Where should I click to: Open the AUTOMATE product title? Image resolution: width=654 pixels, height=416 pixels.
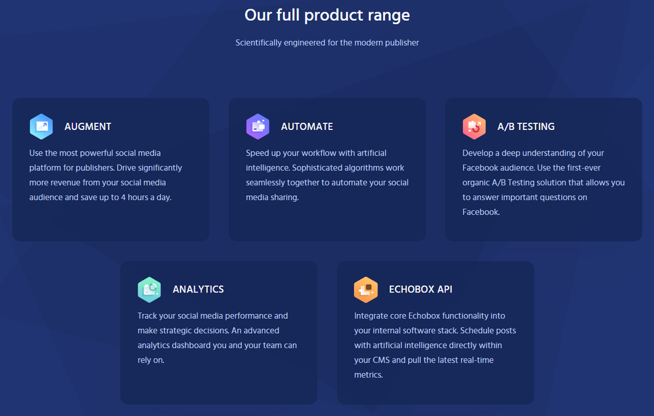tap(307, 127)
